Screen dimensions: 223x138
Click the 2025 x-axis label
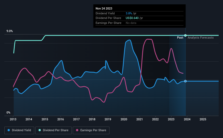203,119
